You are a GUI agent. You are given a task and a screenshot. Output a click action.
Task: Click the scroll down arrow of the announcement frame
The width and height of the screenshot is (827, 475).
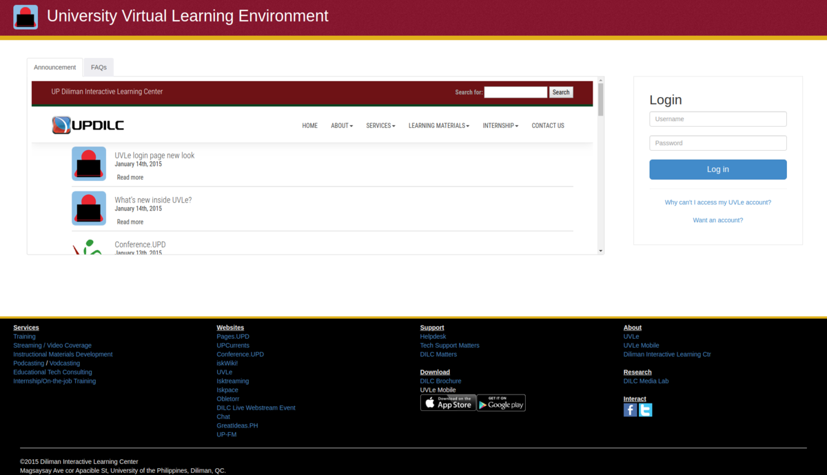point(600,251)
